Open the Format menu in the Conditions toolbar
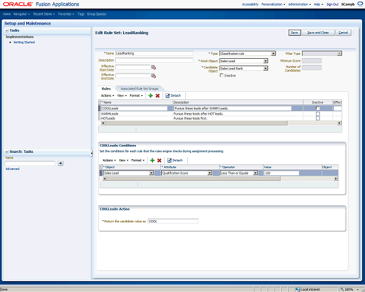Image resolution: width=365 pixels, height=292 pixels. click(x=138, y=160)
